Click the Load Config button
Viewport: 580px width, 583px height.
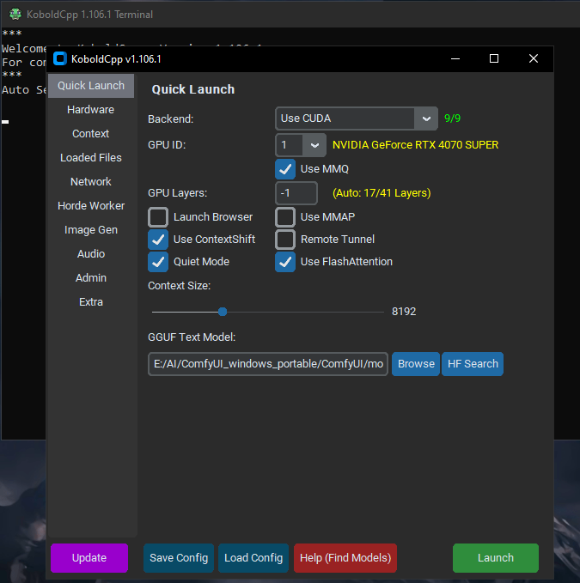point(253,558)
